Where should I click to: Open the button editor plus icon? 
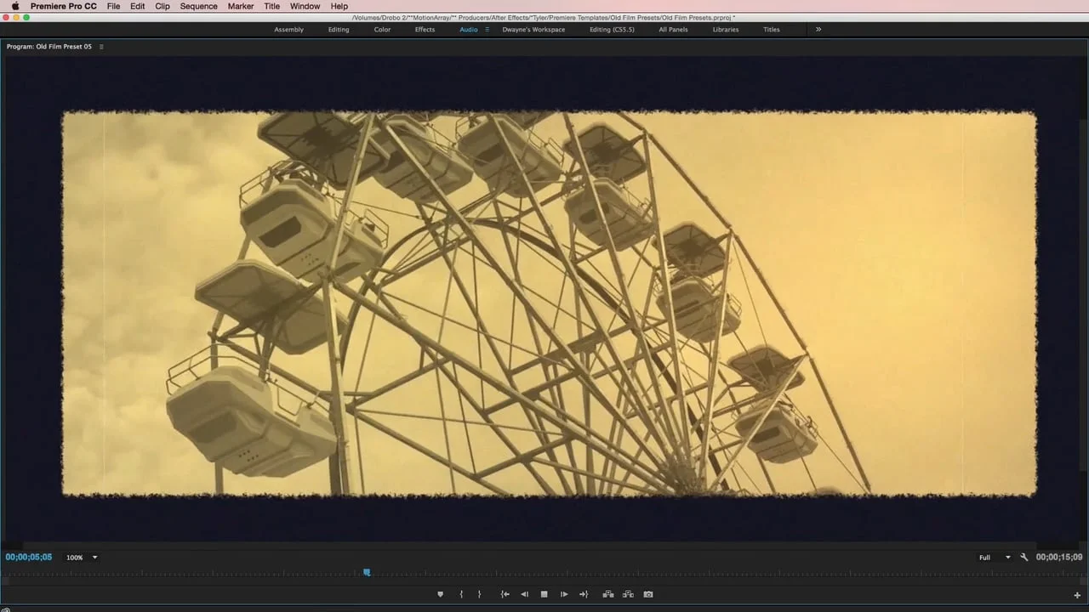tap(1077, 595)
